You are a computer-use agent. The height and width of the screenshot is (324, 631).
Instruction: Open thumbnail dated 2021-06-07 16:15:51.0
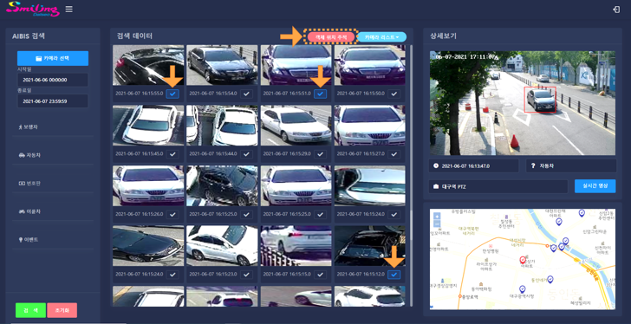tap(296, 65)
